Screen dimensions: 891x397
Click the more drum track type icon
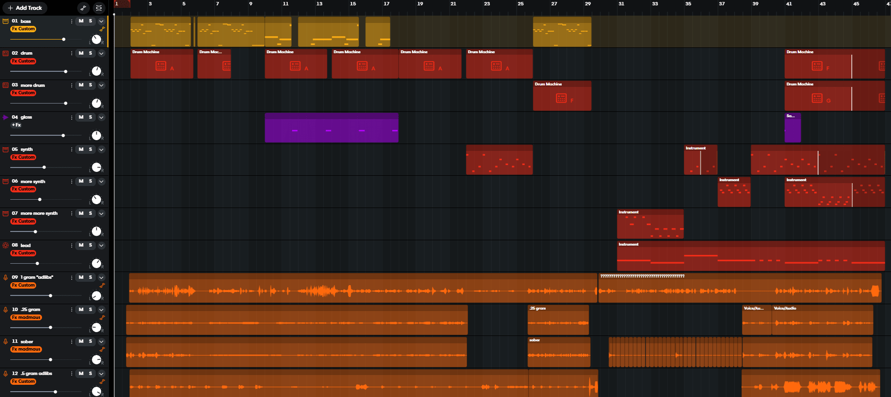[x=5, y=85]
